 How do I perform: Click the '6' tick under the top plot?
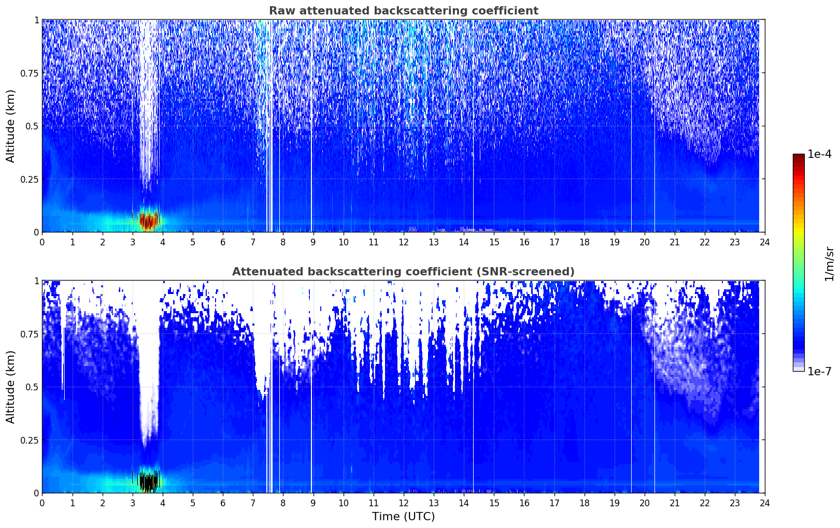pos(223,242)
